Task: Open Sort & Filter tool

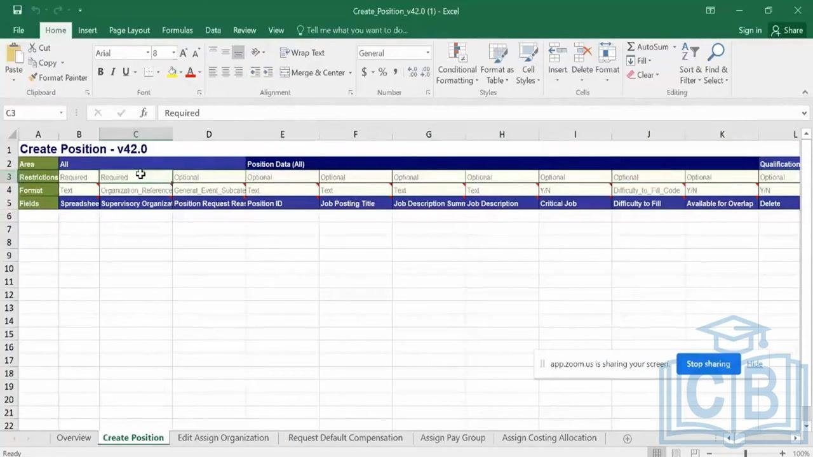Action: click(690, 63)
